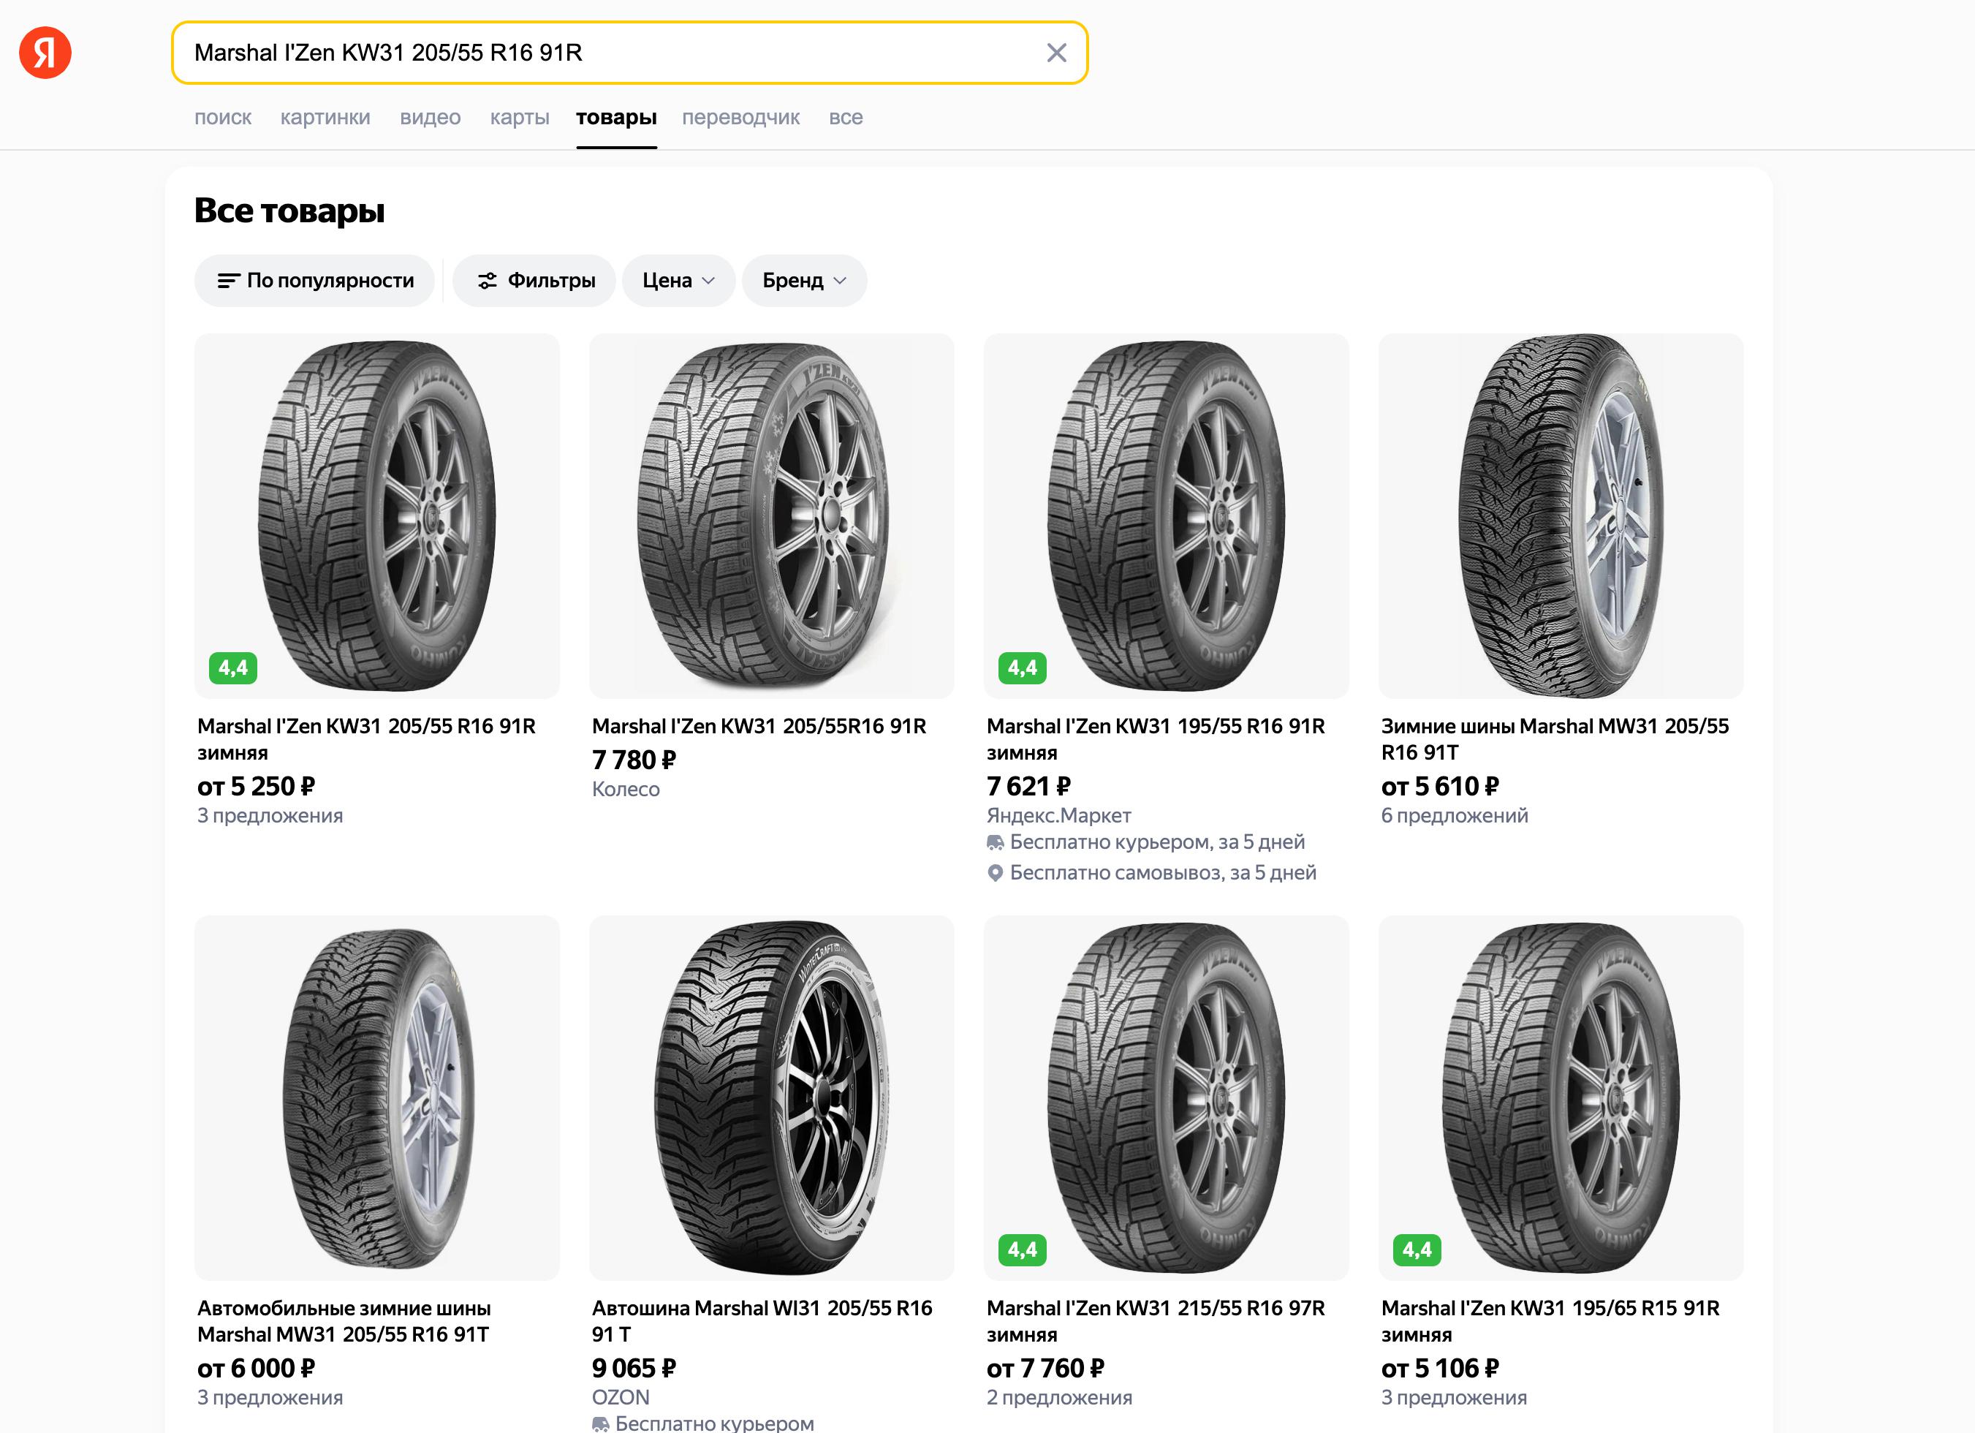Open link Marshal I'Zen KW31 215/55 R16 97R зимняя
Viewport: 1975px width, 1433px height.
(x=1156, y=1320)
